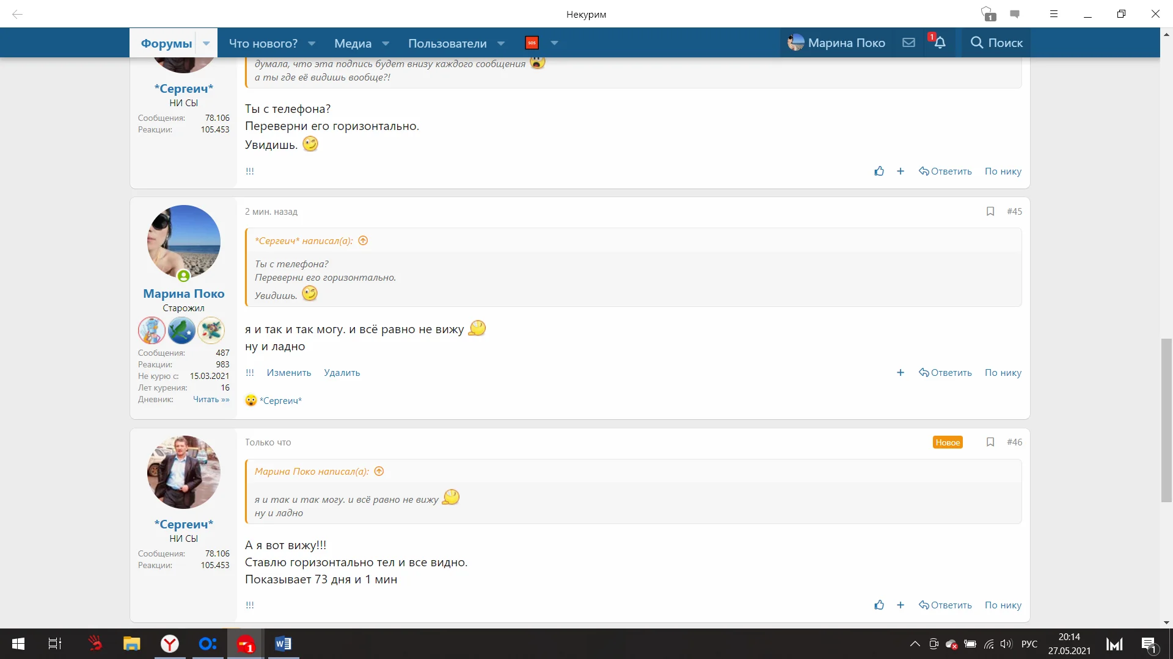The image size is (1173, 659).
Task: Jump to quoted Марина Поко post arrow
Action: 379,471
